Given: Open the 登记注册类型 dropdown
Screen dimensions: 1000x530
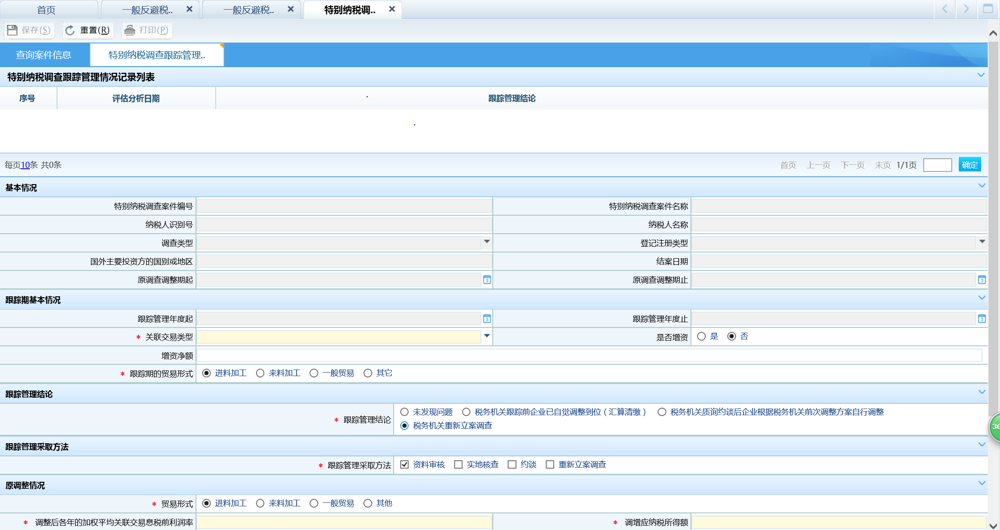Looking at the screenshot, I should [982, 242].
